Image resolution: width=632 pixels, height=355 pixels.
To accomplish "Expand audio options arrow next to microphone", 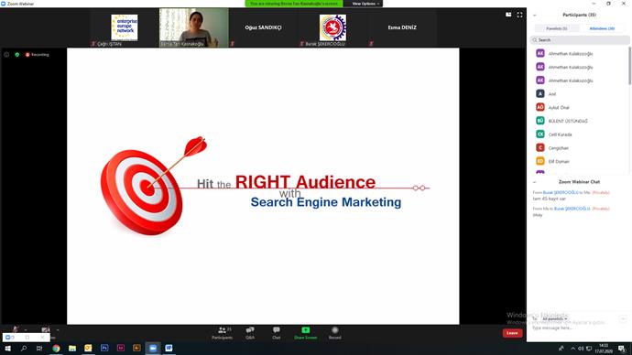I will coord(26,329).
